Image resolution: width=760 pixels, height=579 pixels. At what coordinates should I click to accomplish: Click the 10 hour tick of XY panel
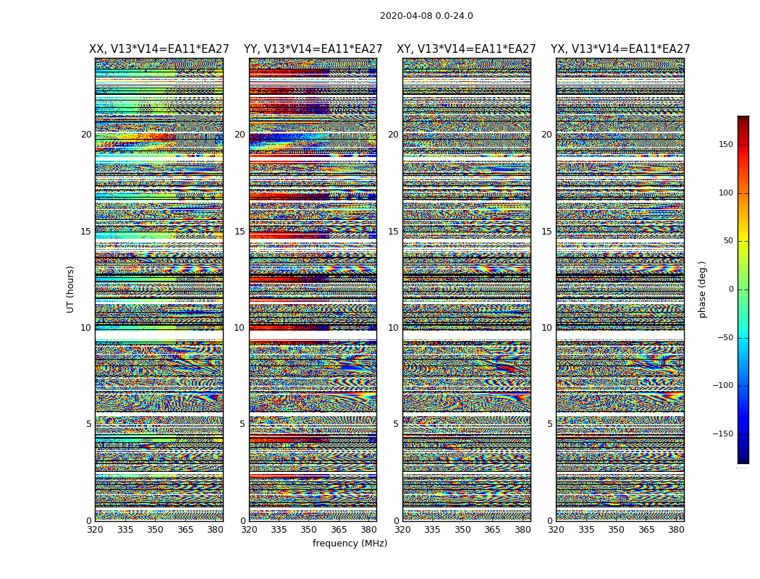click(394, 328)
